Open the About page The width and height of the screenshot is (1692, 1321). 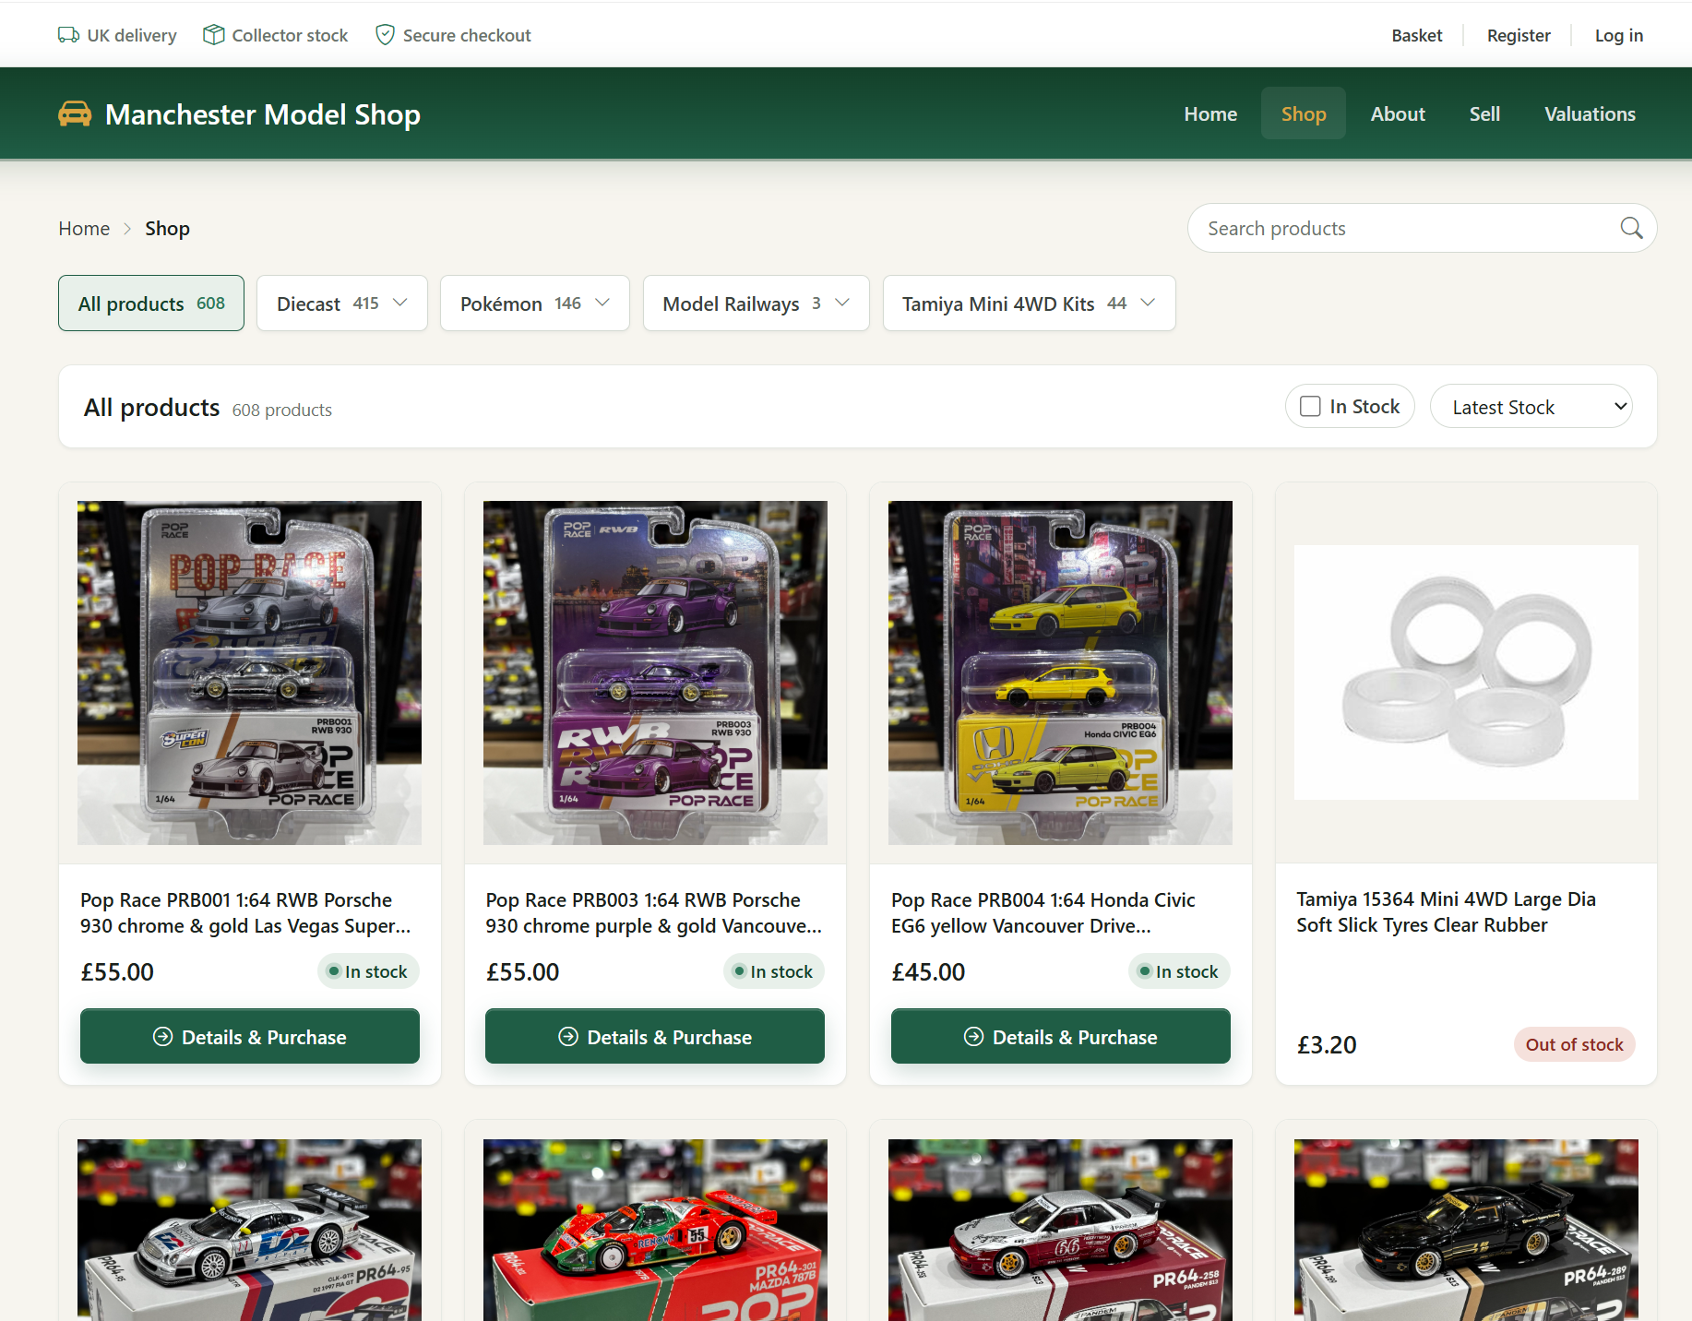pos(1398,113)
